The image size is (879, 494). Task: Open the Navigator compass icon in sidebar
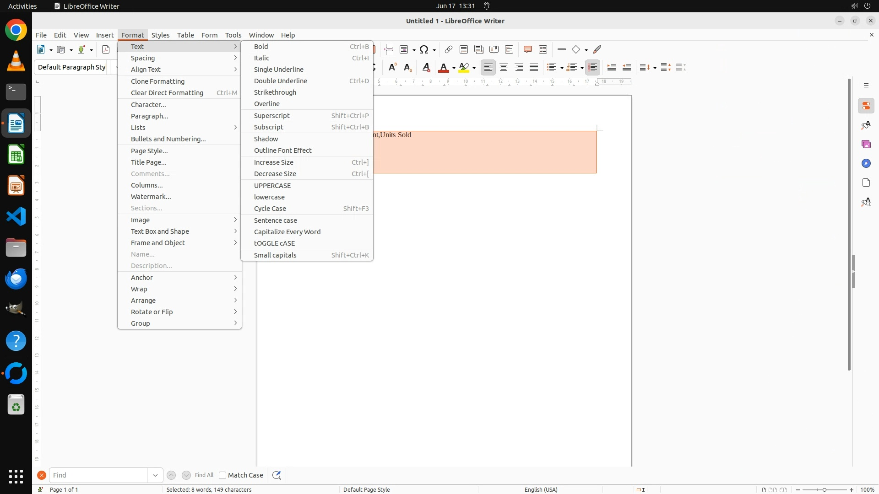[x=866, y=164]
